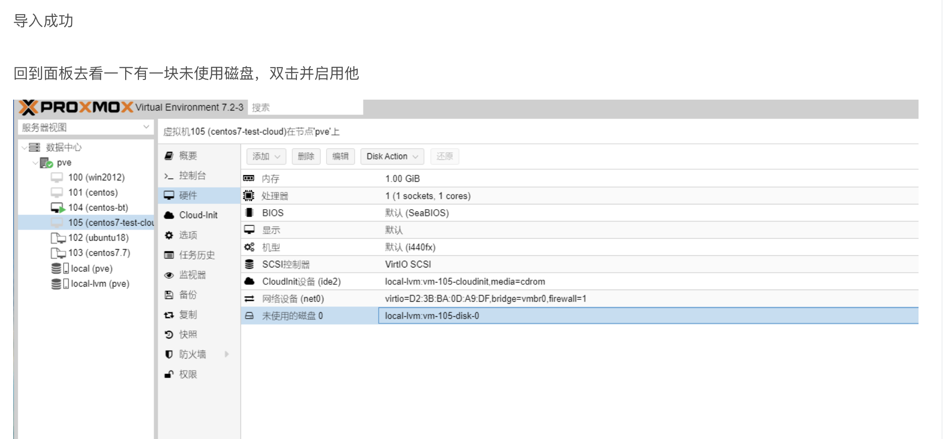Click the pve node server icon
The height and width of the screenshot is (439, 943).
click(x=46, y=163)
